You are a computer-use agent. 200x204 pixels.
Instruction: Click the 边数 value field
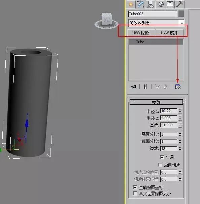(x=169, y=149)
